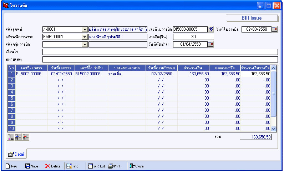Open the AR List
Screen dimensions: 284x171
[x=97, y=166]
